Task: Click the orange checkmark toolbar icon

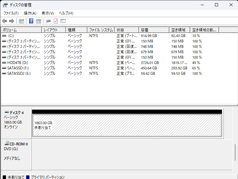Action: pos(56,21)
